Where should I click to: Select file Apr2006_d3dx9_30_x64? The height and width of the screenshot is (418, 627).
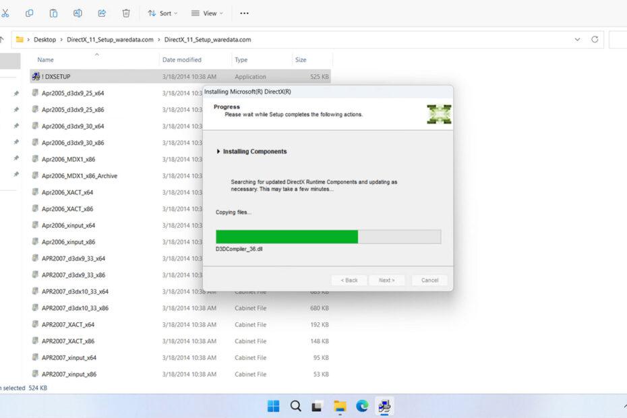[73, 126]
